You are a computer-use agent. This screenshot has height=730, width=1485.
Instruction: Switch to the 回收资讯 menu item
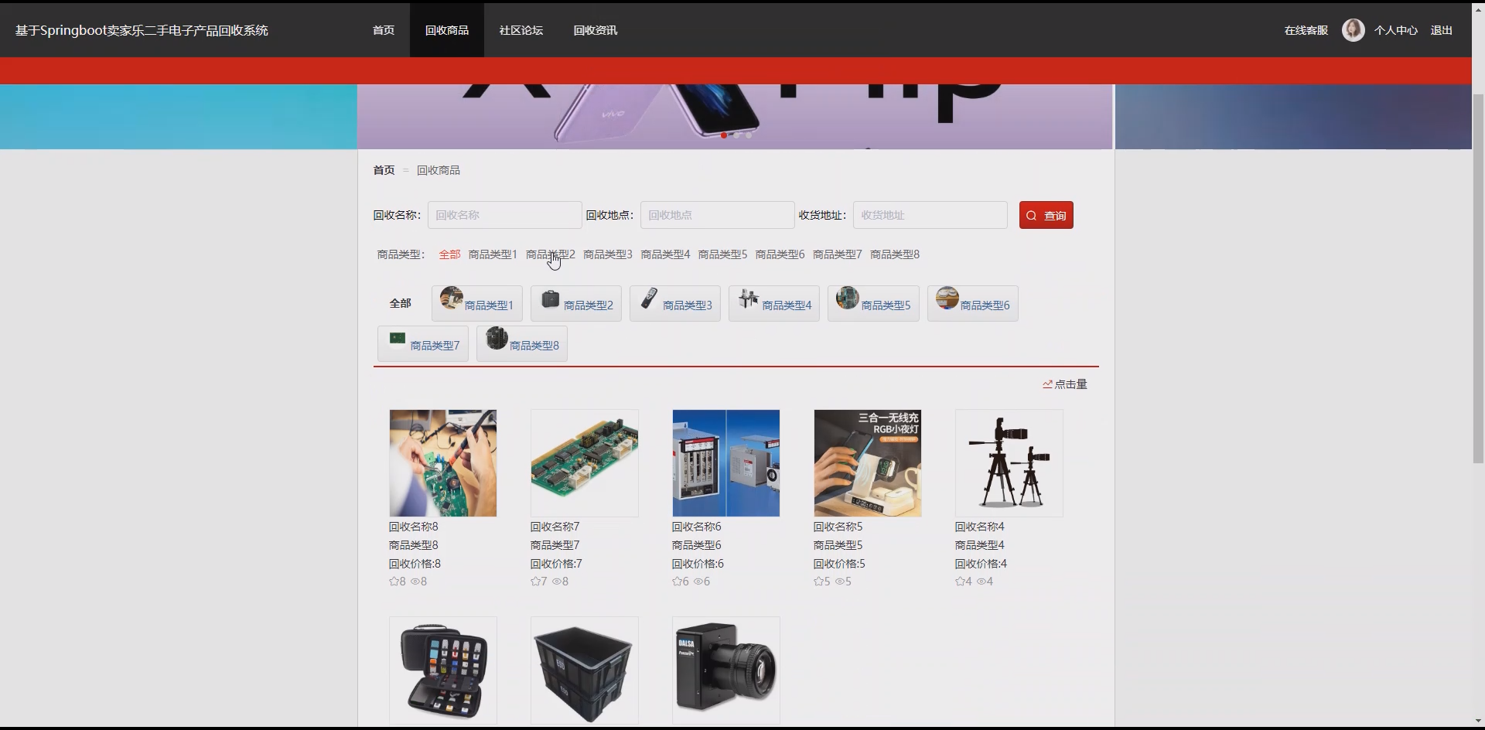595,30
